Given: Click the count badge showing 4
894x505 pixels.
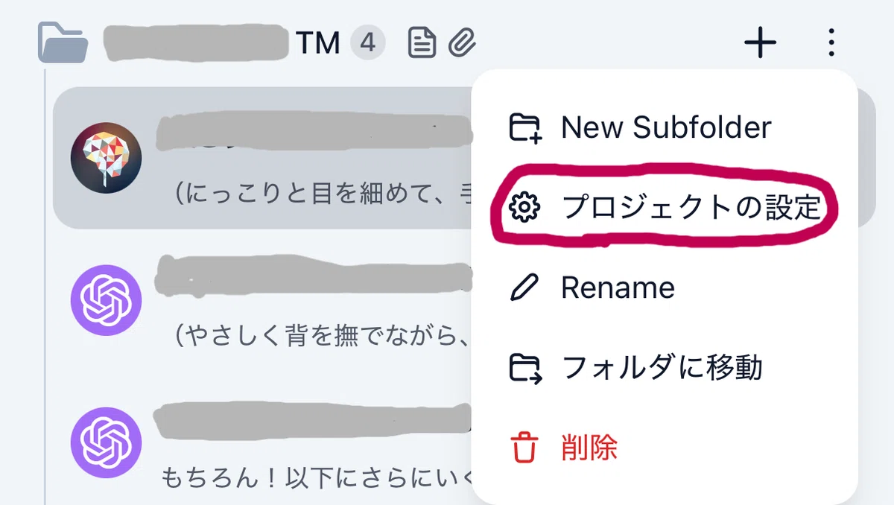Looking at the screenshot, I should [367, 43].
